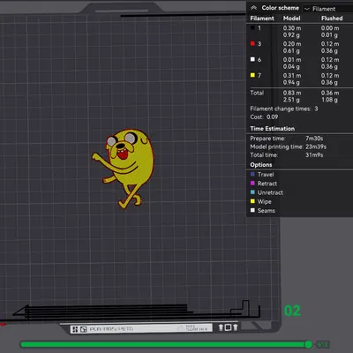Click the 0.00 m flushed value

(x=330, y=28)
